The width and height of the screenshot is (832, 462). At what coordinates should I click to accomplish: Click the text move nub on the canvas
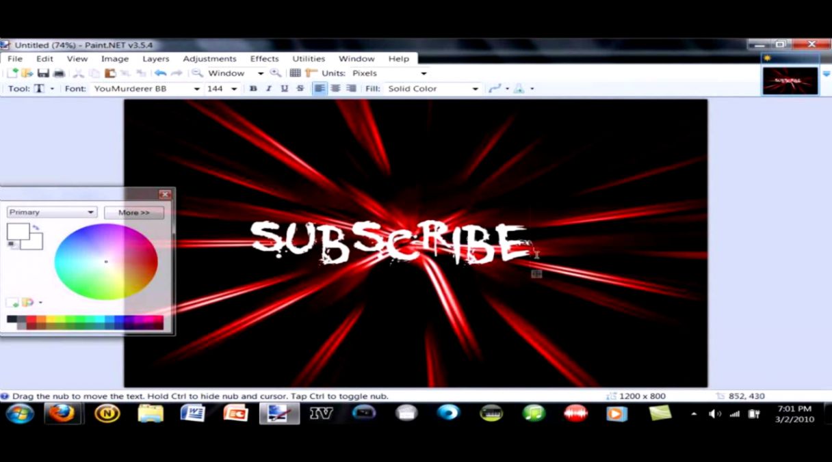536,274
